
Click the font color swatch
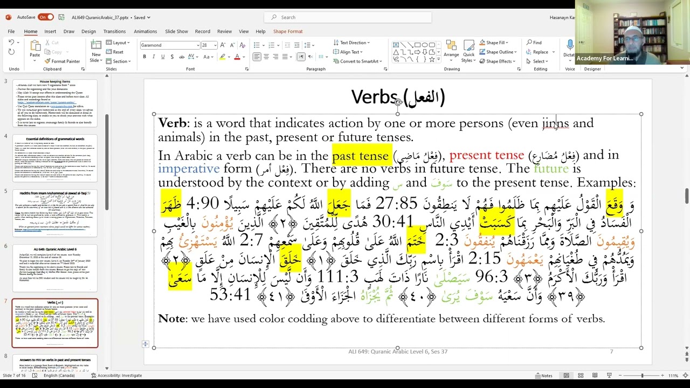click(x=237, y=57)
